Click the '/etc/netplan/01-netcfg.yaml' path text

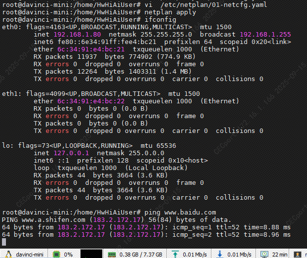pyautogui.click(x=213, y=4)
